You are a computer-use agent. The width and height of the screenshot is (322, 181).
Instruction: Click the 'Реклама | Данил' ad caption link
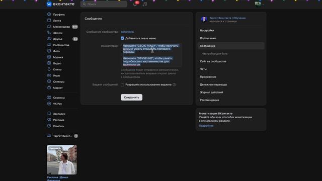tap(57, 178)
